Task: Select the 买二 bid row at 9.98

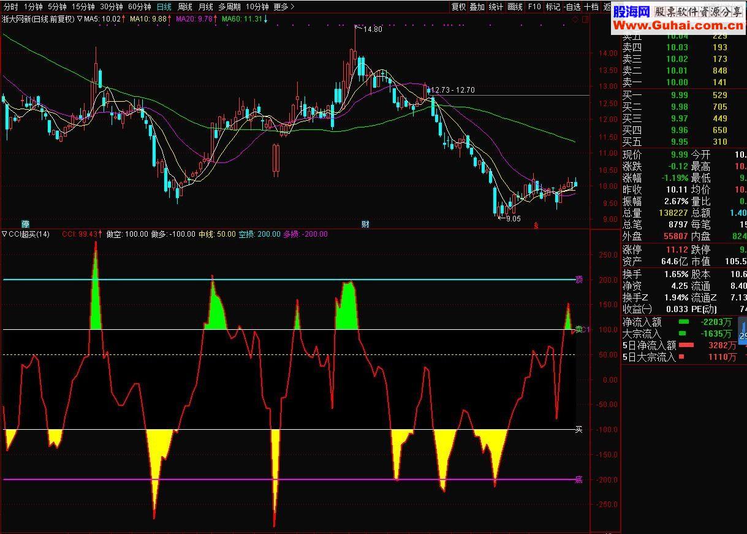Action: coord(683,107)
